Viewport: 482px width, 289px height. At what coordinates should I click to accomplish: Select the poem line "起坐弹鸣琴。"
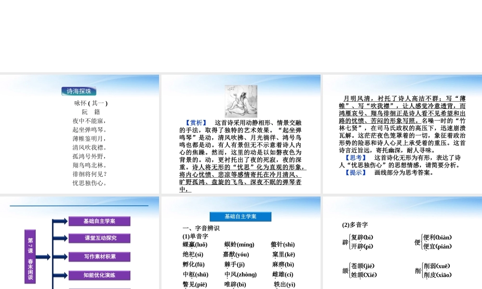pyautogui.click(x=90, y=130)
